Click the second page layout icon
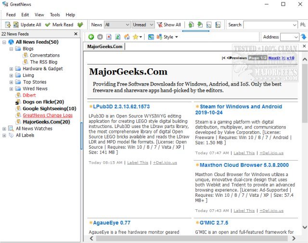Screen dimensions: 308x243 [x=218, y=25]
